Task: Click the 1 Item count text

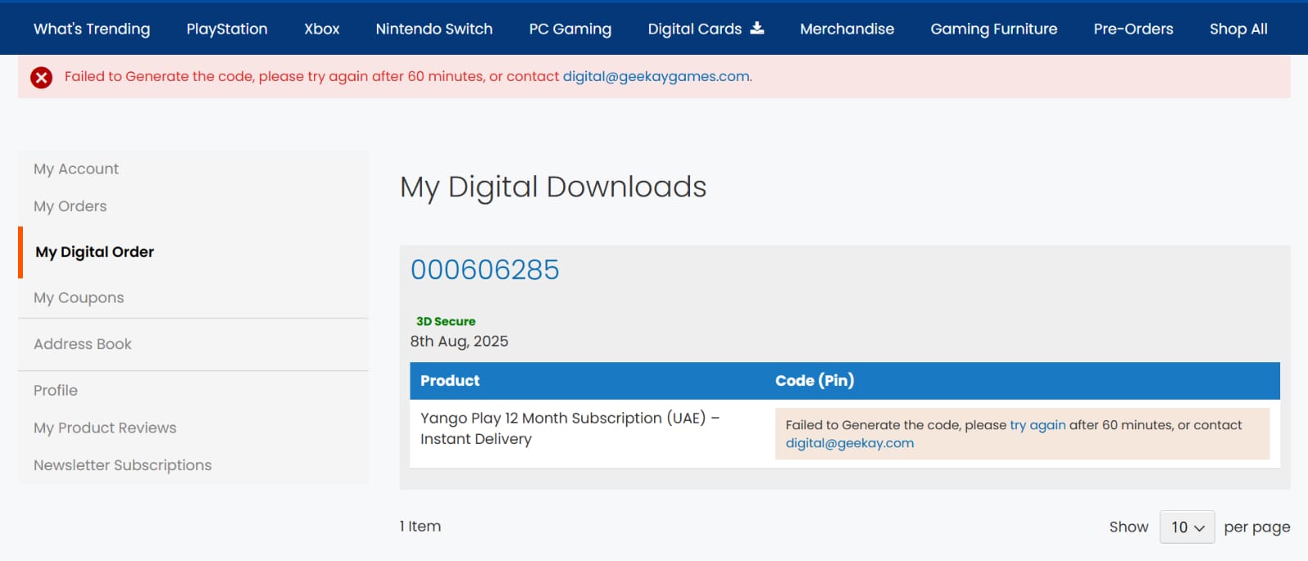Action: click(420, 527)
